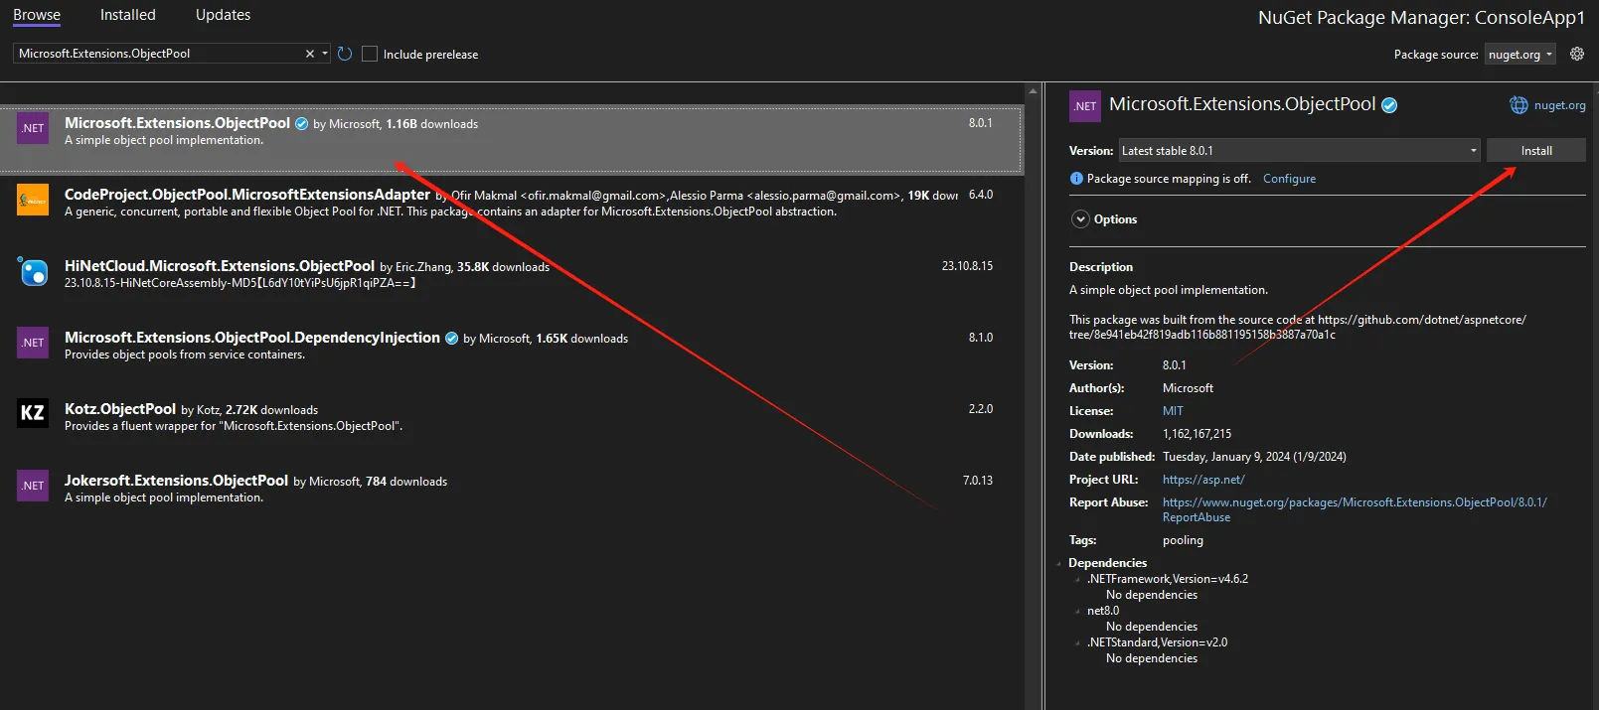The image size is (1599, 710).
Task: Open NuGet settings gear icon
Action: point(1577,54)
